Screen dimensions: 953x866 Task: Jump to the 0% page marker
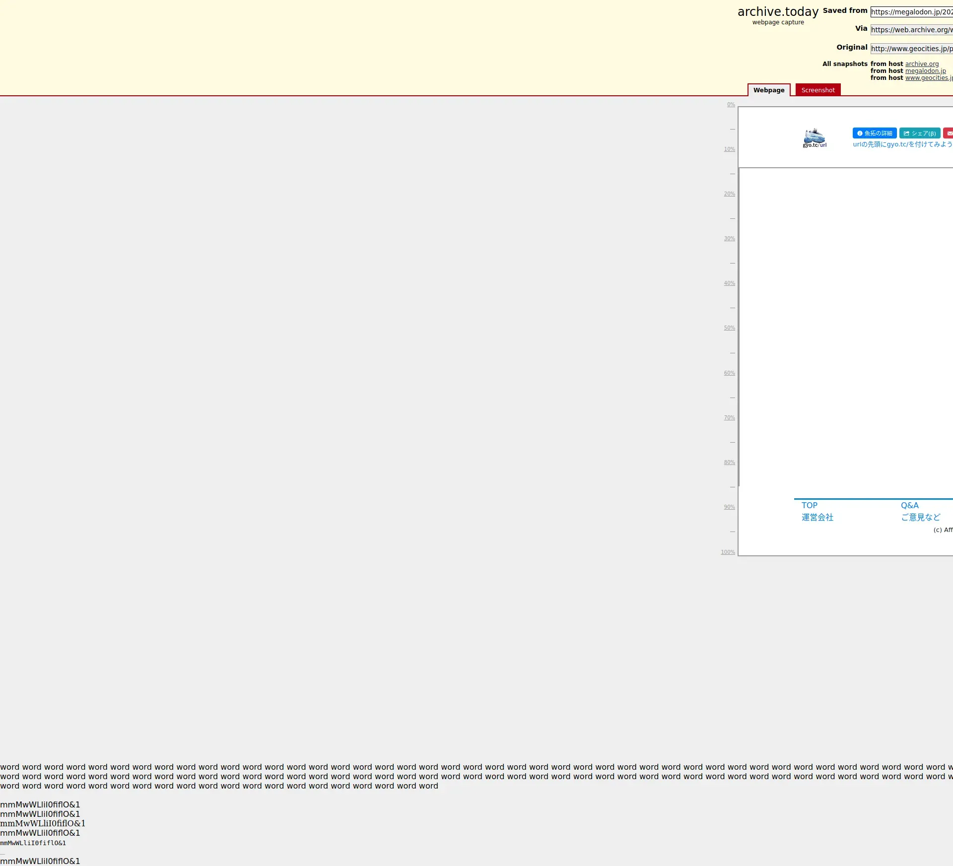click(731, 105)
